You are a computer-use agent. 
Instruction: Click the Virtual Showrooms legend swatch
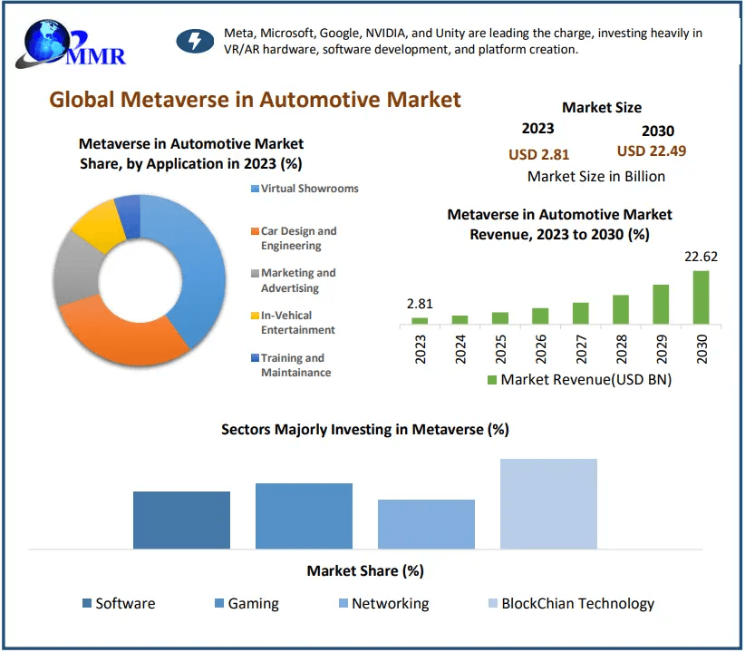pos(255,190)
